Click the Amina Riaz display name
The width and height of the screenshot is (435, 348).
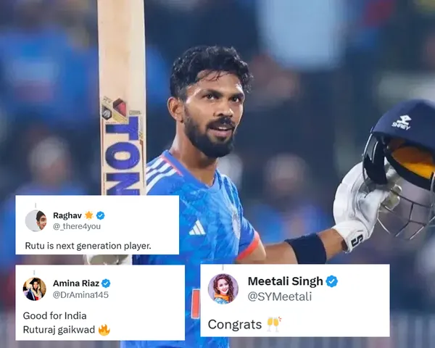coord(76,283)
